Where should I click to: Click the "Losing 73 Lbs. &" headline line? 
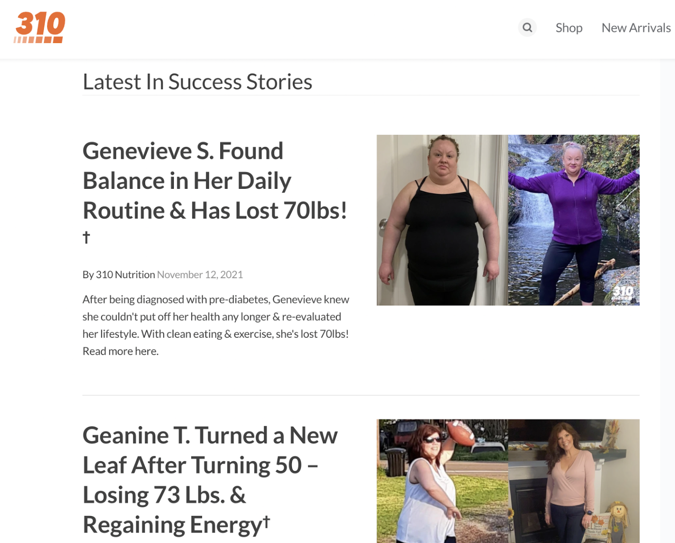click(x=164, y=495)
